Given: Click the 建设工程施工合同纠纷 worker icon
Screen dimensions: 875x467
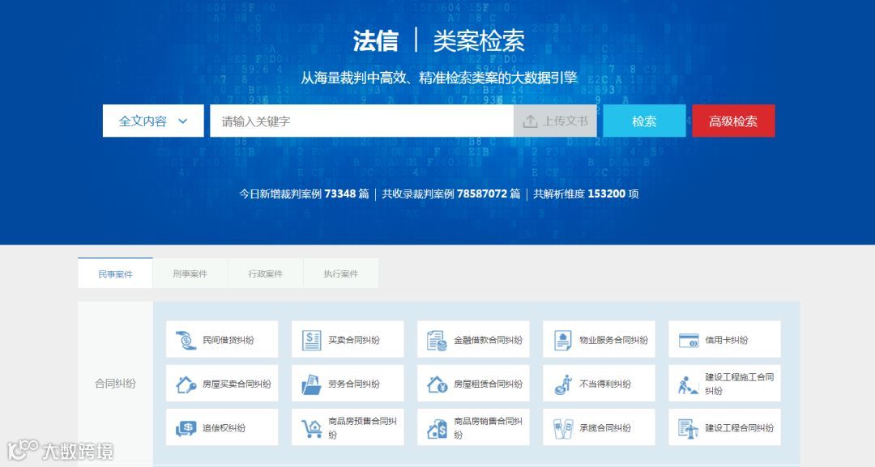Looking at the screenshot, I should 688,384.
